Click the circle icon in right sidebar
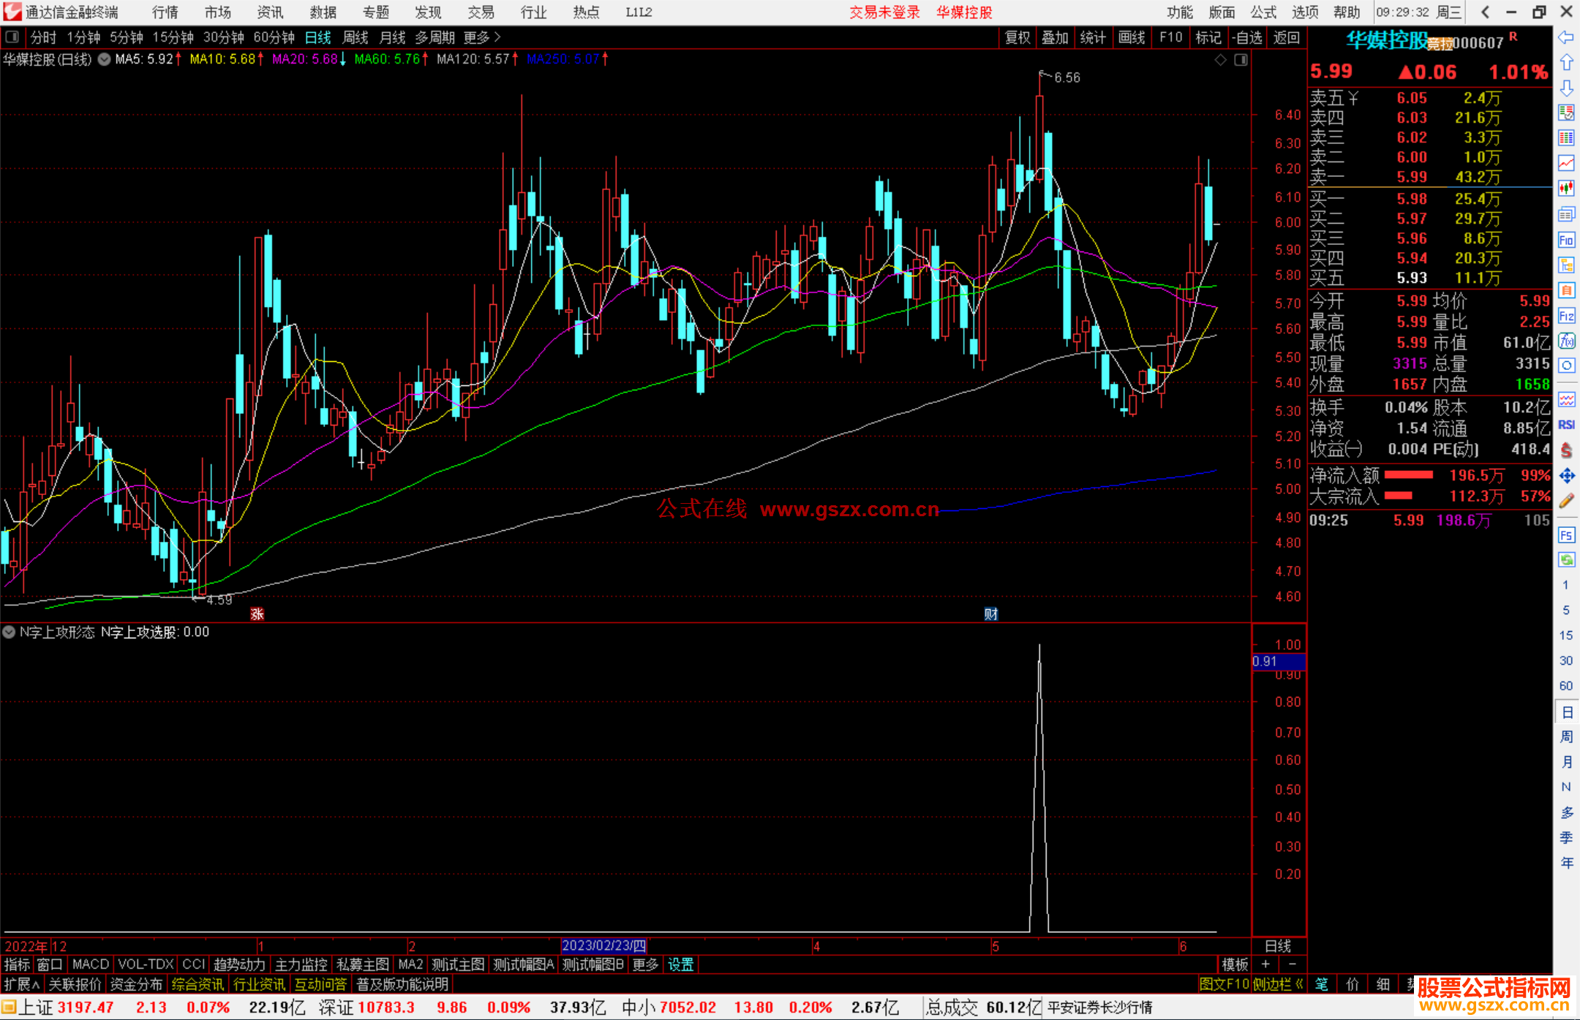Viewport: 1580px width, 1020px height. [1566, 366]
